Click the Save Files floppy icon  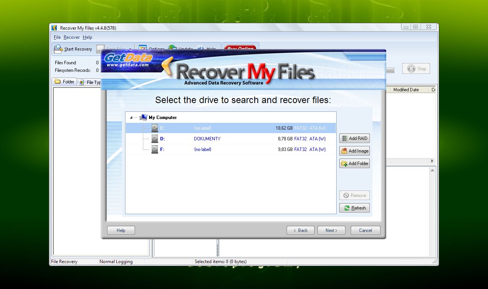tap(100, 49)
